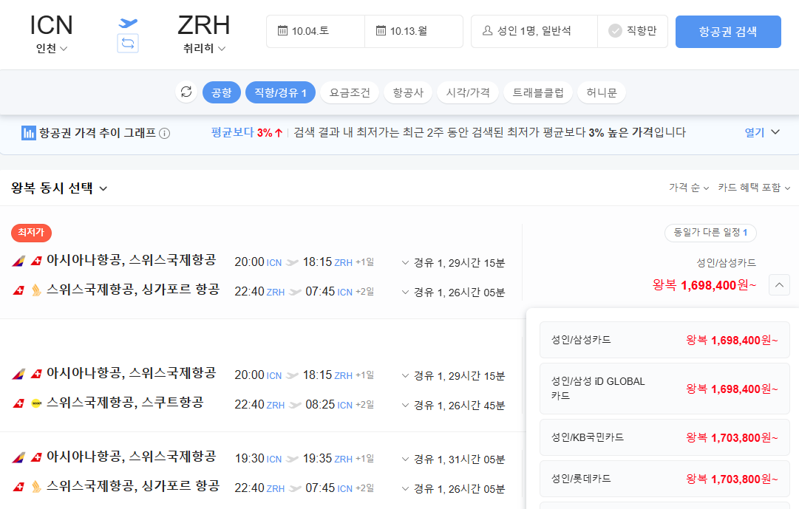The image size is (799, 509).
Task: Toggle the 직항만 direct-only check
Action: point(615,31)
